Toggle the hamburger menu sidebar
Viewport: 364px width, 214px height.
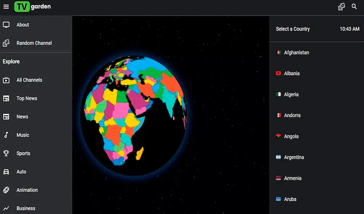click(x=6, y=7)
